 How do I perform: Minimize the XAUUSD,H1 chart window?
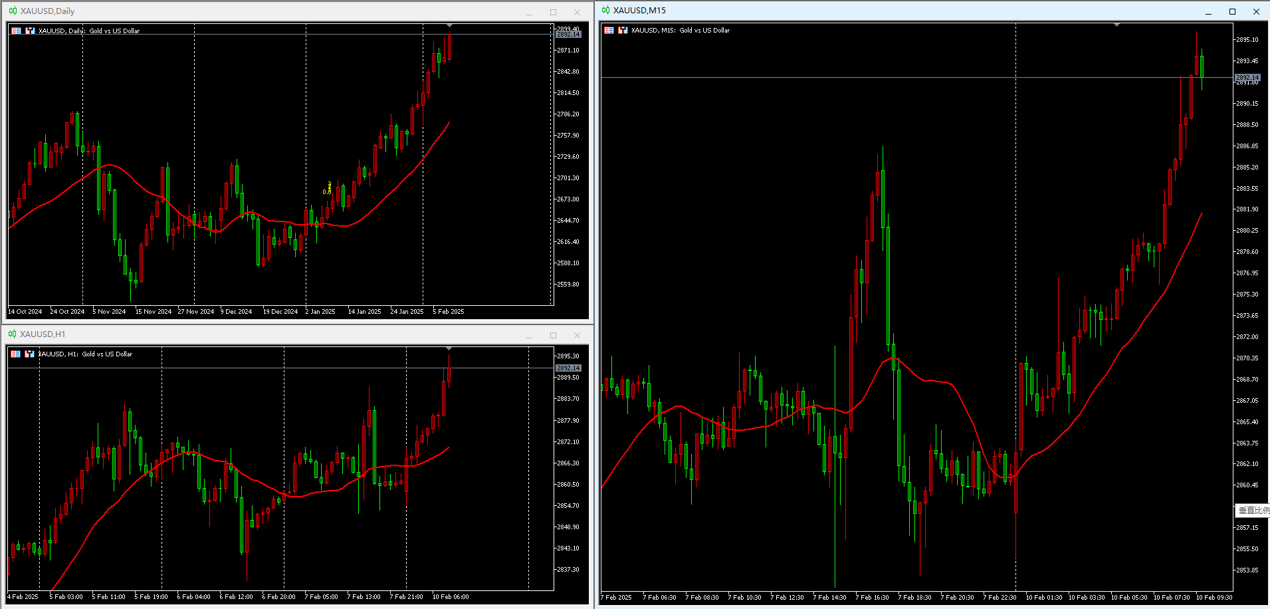tap(530, 335)
